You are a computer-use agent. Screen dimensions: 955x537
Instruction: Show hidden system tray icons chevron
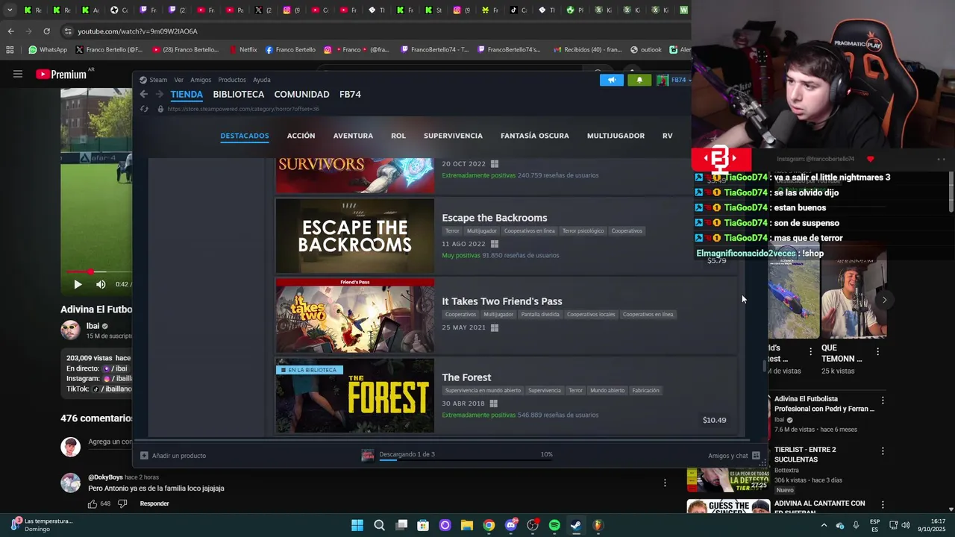pyautogui.click(x=824, y=525)
